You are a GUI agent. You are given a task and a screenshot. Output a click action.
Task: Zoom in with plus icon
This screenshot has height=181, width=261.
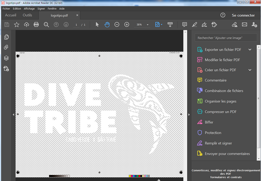(x=127, y=25)
